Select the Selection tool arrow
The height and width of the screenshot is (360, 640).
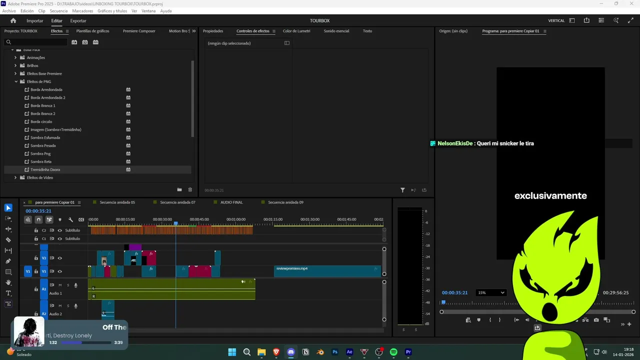click(x=8, y=208)
